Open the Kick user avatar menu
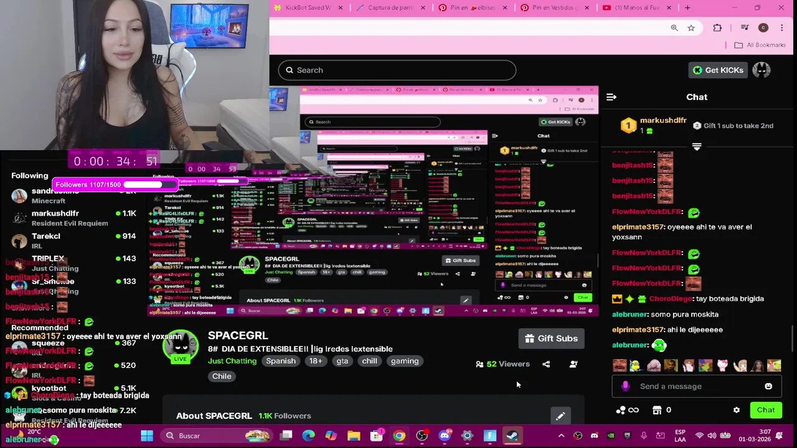Viewport: 797px width, 448px height. (x=762, y=70)
